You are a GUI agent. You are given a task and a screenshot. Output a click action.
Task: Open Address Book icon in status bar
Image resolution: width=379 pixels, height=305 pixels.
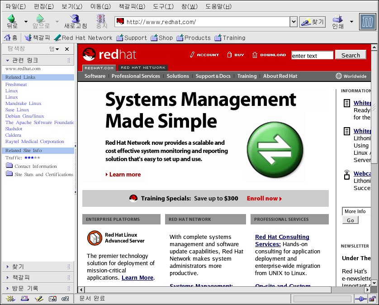[x=52, y=299]
